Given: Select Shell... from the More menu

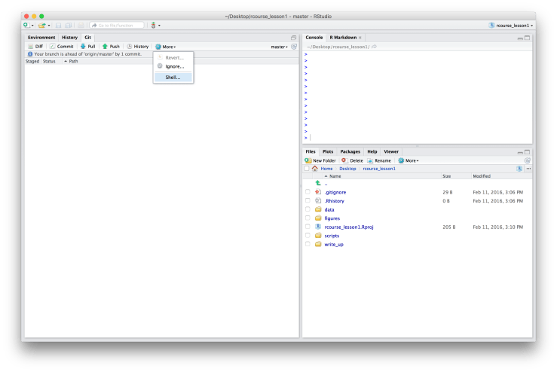Looking at the screenshot, I should click(173, 77).
